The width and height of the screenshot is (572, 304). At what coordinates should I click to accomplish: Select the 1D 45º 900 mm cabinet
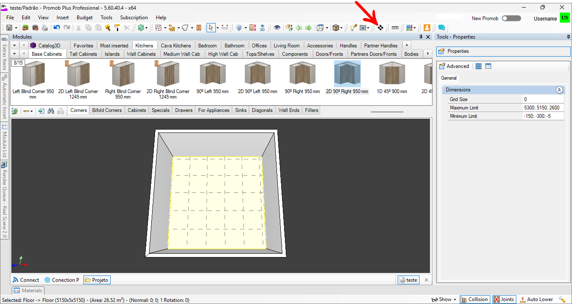pos(392,78)
